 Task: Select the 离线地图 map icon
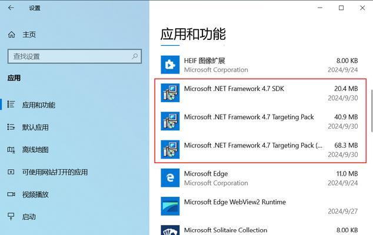[11, 149]
